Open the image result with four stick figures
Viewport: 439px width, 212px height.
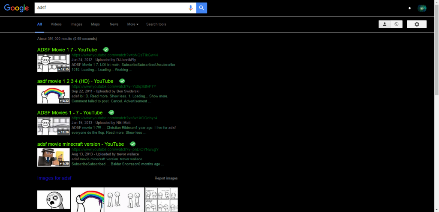pyautogui.click(x=124, y=200)
